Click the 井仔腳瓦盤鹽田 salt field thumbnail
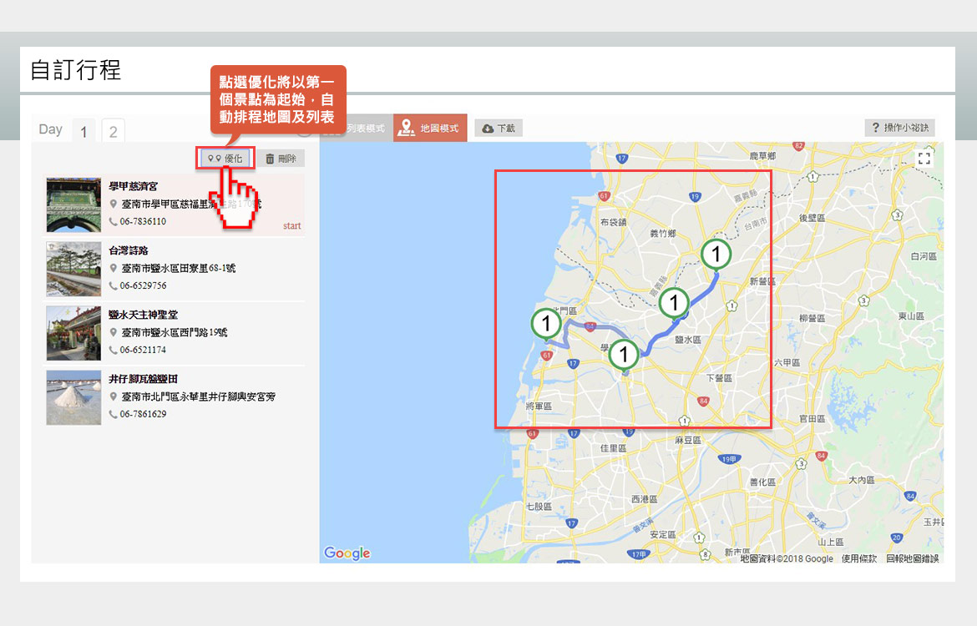The height and width of the screenshot is (626, 977). [x=73, y=397]
